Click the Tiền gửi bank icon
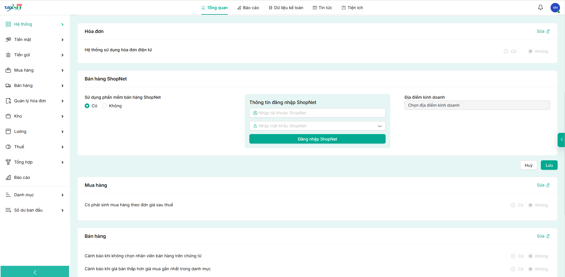 point(8,55)
